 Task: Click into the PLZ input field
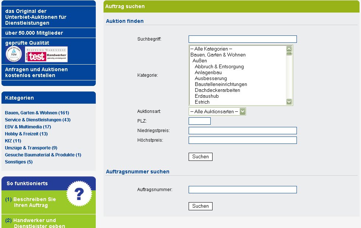(199, 121)
